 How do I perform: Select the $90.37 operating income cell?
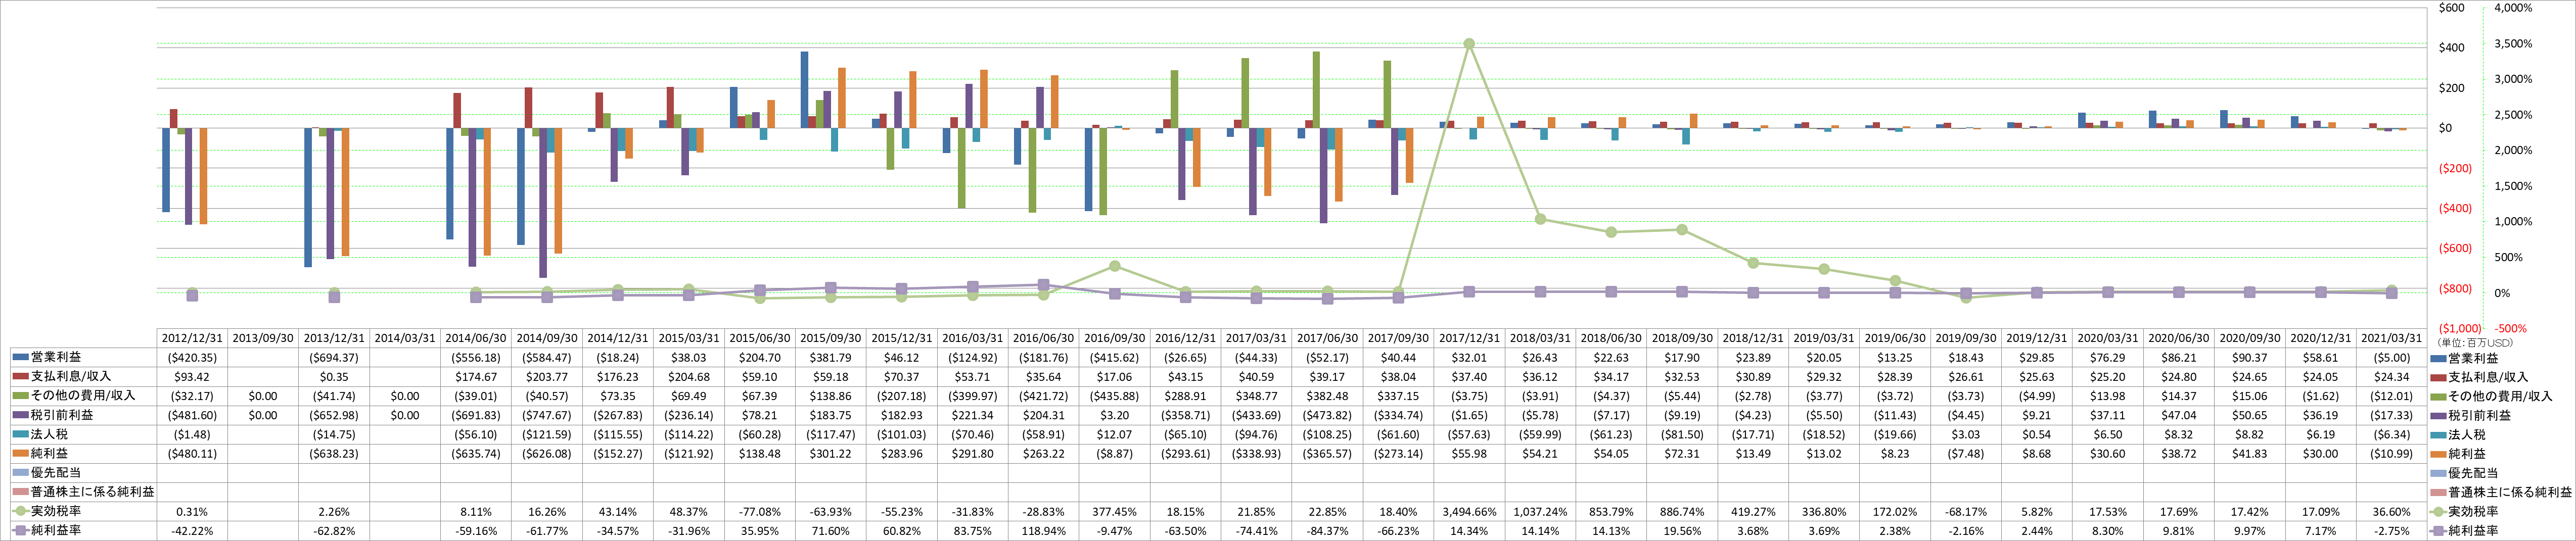2249,357
